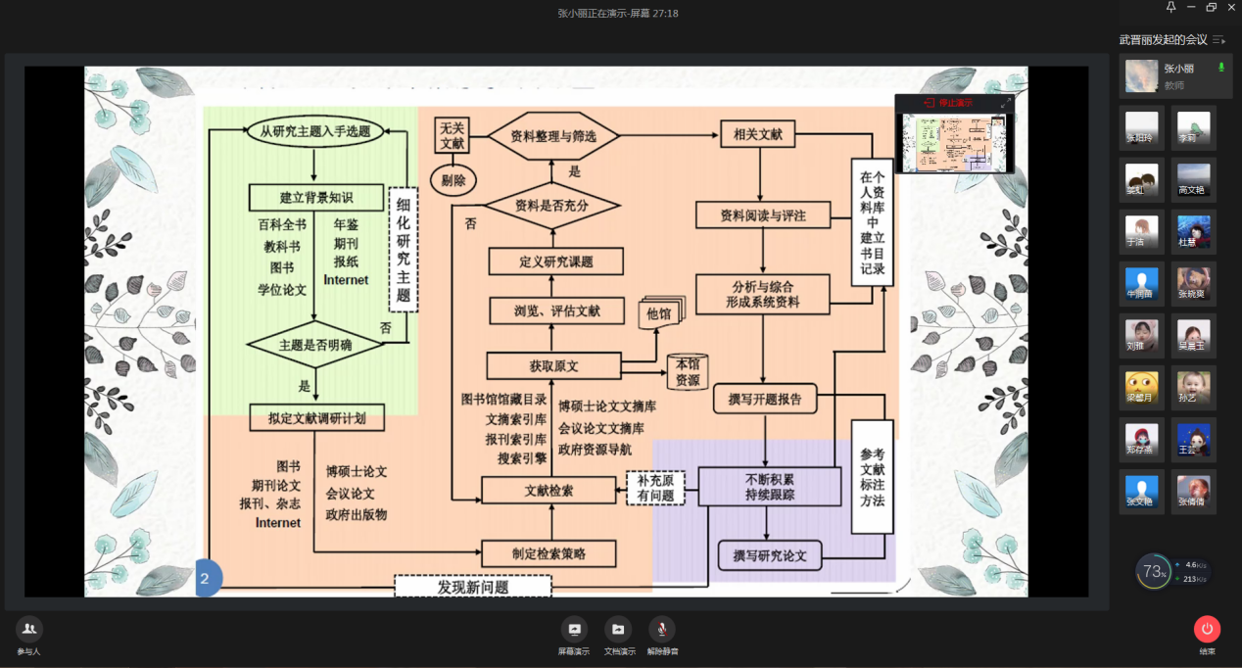1242x668 pixels.
Task: Click the 武晋丽发起的会议 meeting title
Action: point(1163,40)
